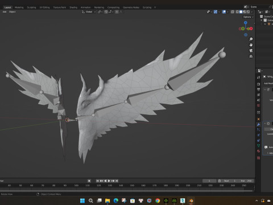The image size is (273, 205).
Task: Open the Modifiers wrench properties tab
Action: point(258,124)
